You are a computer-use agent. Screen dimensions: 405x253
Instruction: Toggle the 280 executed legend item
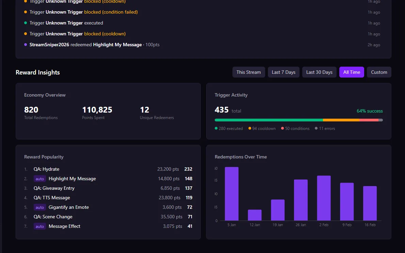[x=229, y=128]
